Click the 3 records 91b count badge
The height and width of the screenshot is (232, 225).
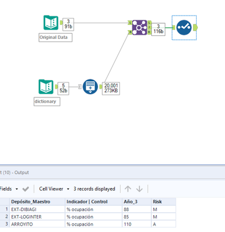pos(68,24)
